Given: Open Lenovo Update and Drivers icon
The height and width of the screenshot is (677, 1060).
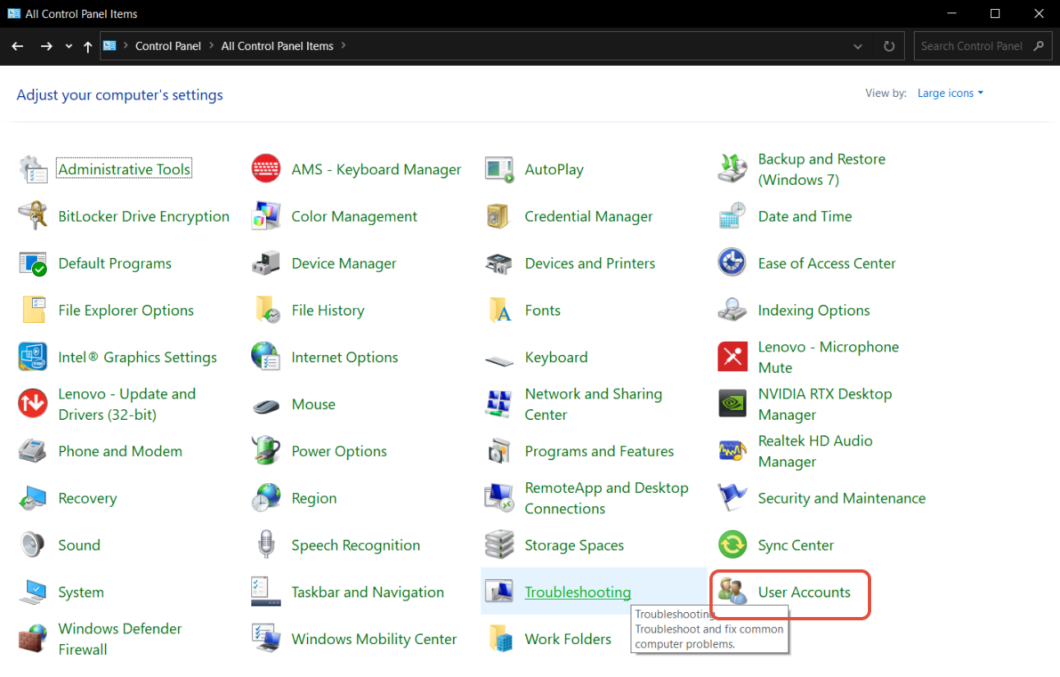Looking at the screenshot, I should coord(33,403).
